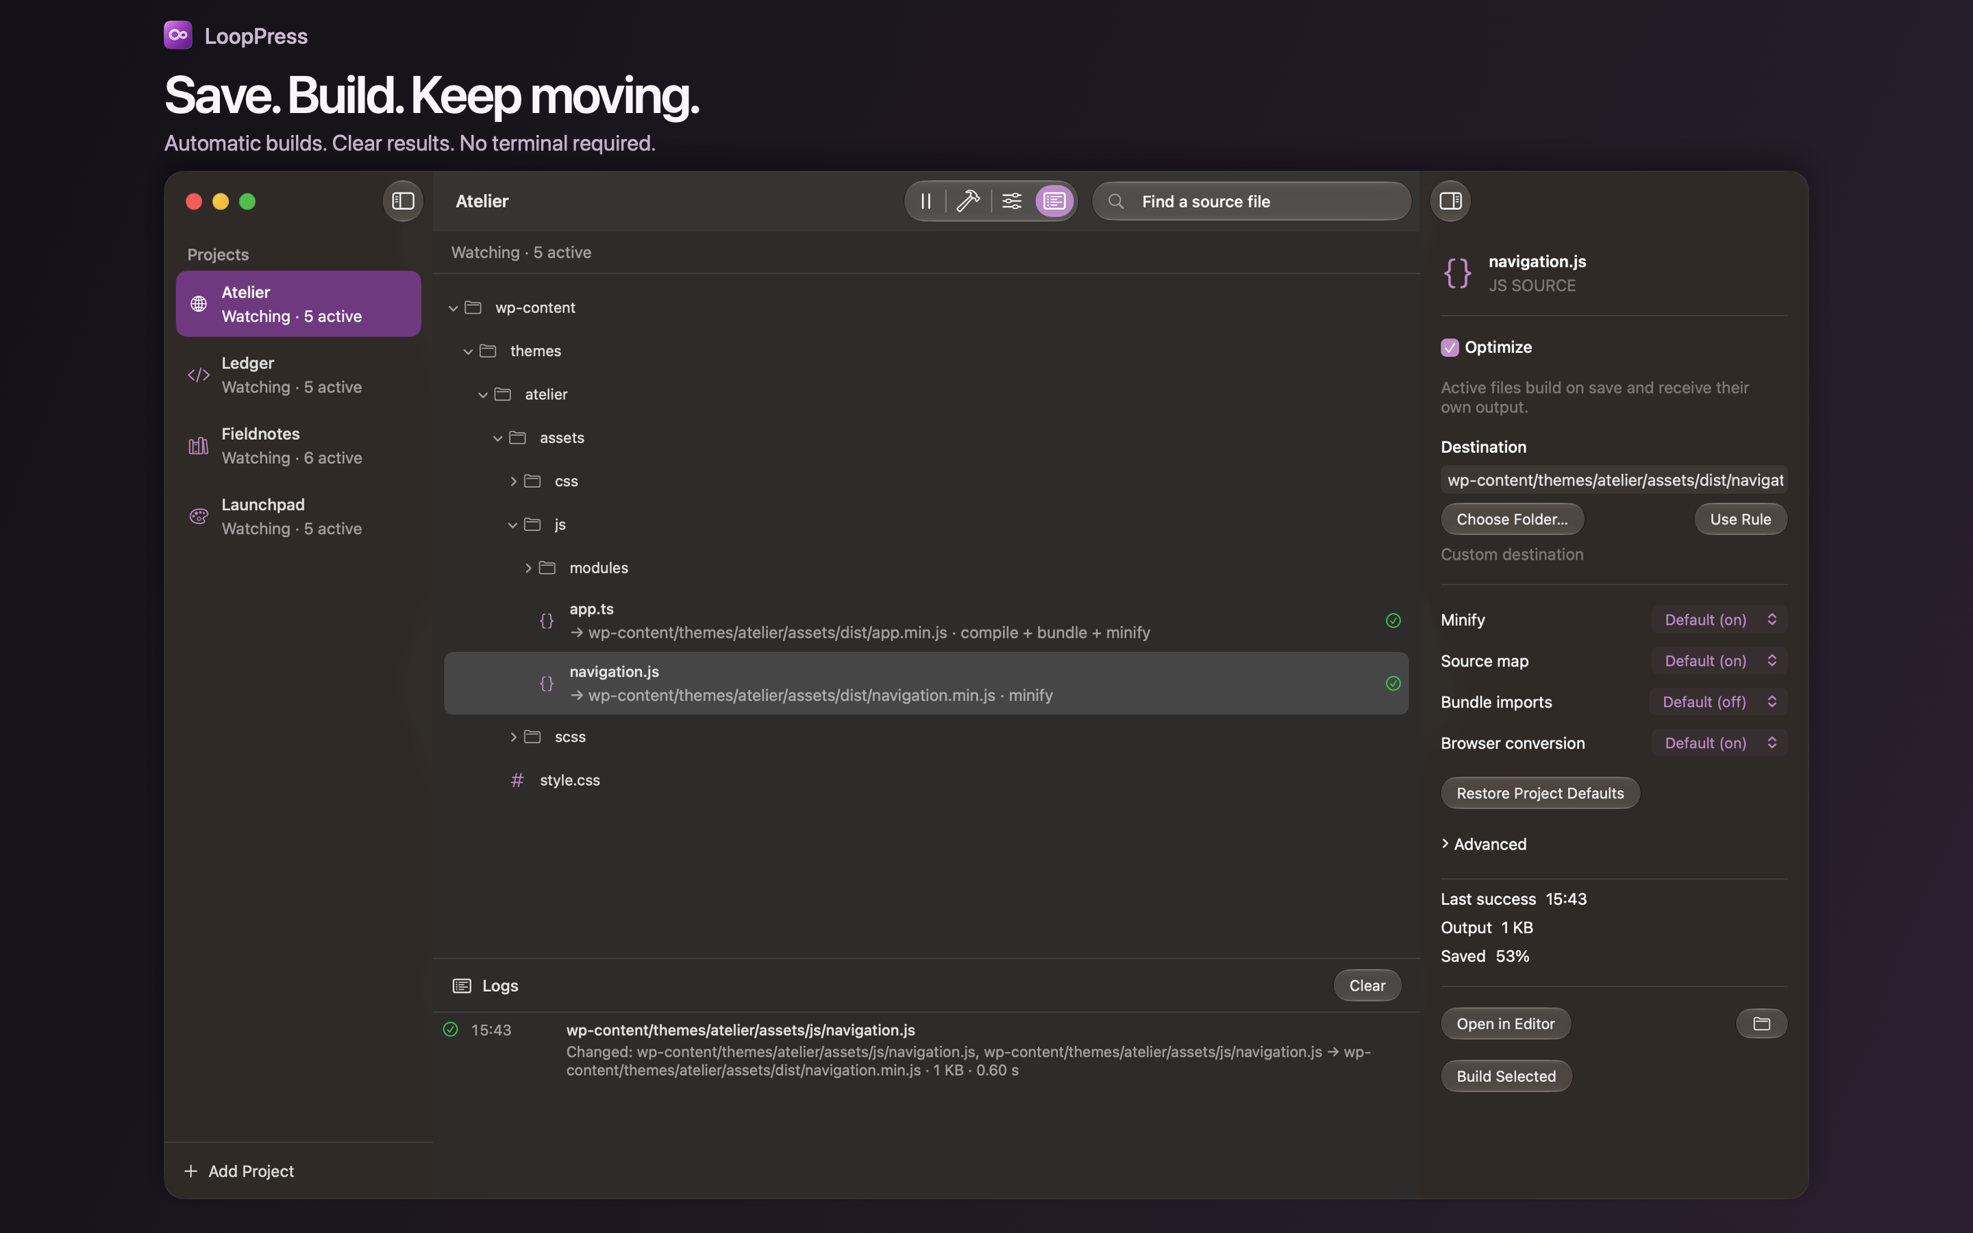
Task: Click the "Last success 15:43" text
Action: click(x=1514, y=899)
